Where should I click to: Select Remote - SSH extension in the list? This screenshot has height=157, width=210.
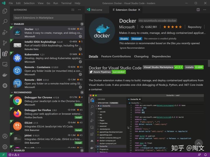click(x=47, y=83)
